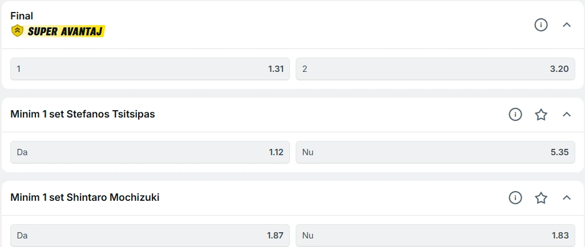Screen dimensions: 585x247
Task: Collapse the Final market section
Action: [x=567, y=25]
